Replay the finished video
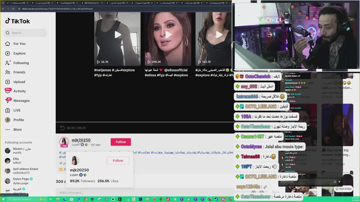The width and height of the screenshot is (360, 202). coord(62,128)
